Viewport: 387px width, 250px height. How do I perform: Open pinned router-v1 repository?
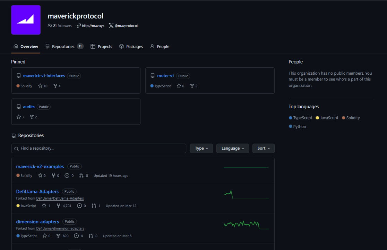coord(165,76)
